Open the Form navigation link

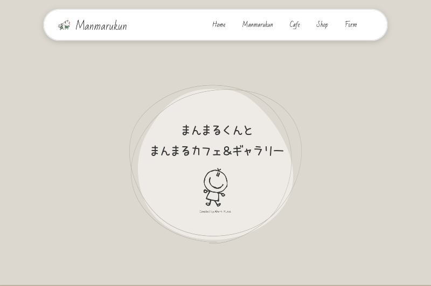(351, 24)
